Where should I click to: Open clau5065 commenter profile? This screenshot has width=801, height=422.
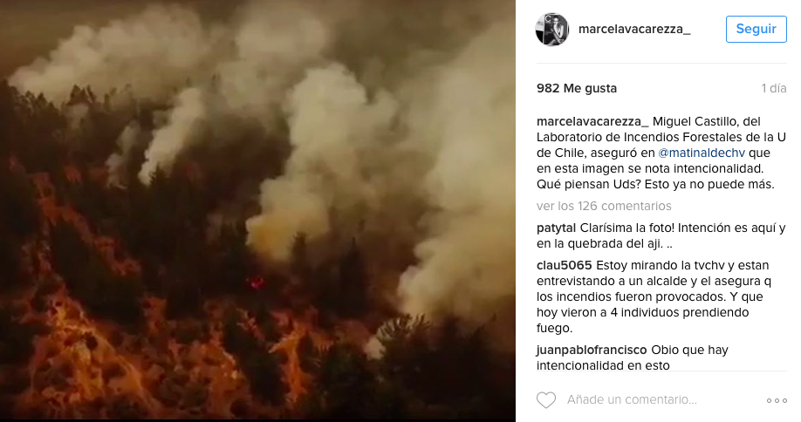[x=564, y=265]
